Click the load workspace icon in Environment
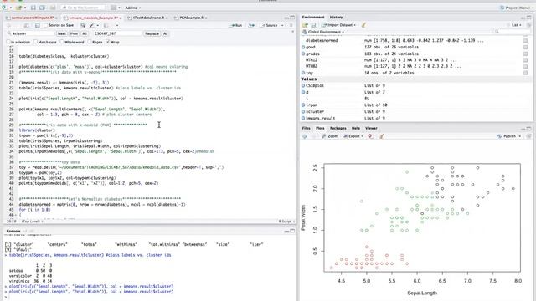 point(305,25)
